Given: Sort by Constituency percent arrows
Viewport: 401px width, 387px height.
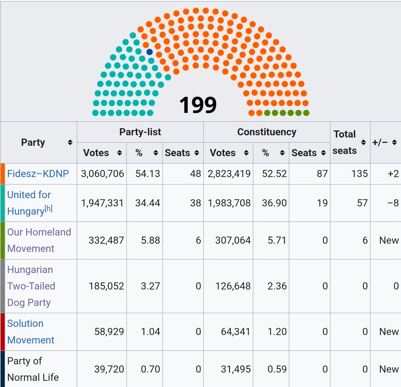Looking at the screenshot, I should click(x=282, y=153).
